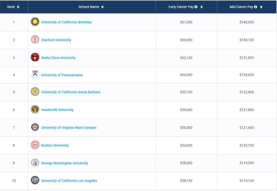Viewport: 277px width, 191px height.
Task: Click the Vanderbilt University seal logo
Action: tap(35, 109)
